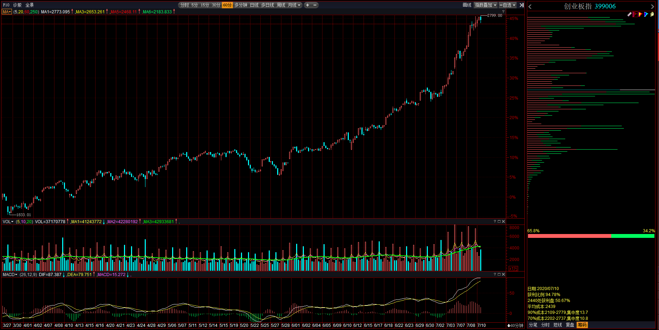
Task: Open the 60分钟 period selector at bottom
Action: pyautogui.click(x=515, y=325)
